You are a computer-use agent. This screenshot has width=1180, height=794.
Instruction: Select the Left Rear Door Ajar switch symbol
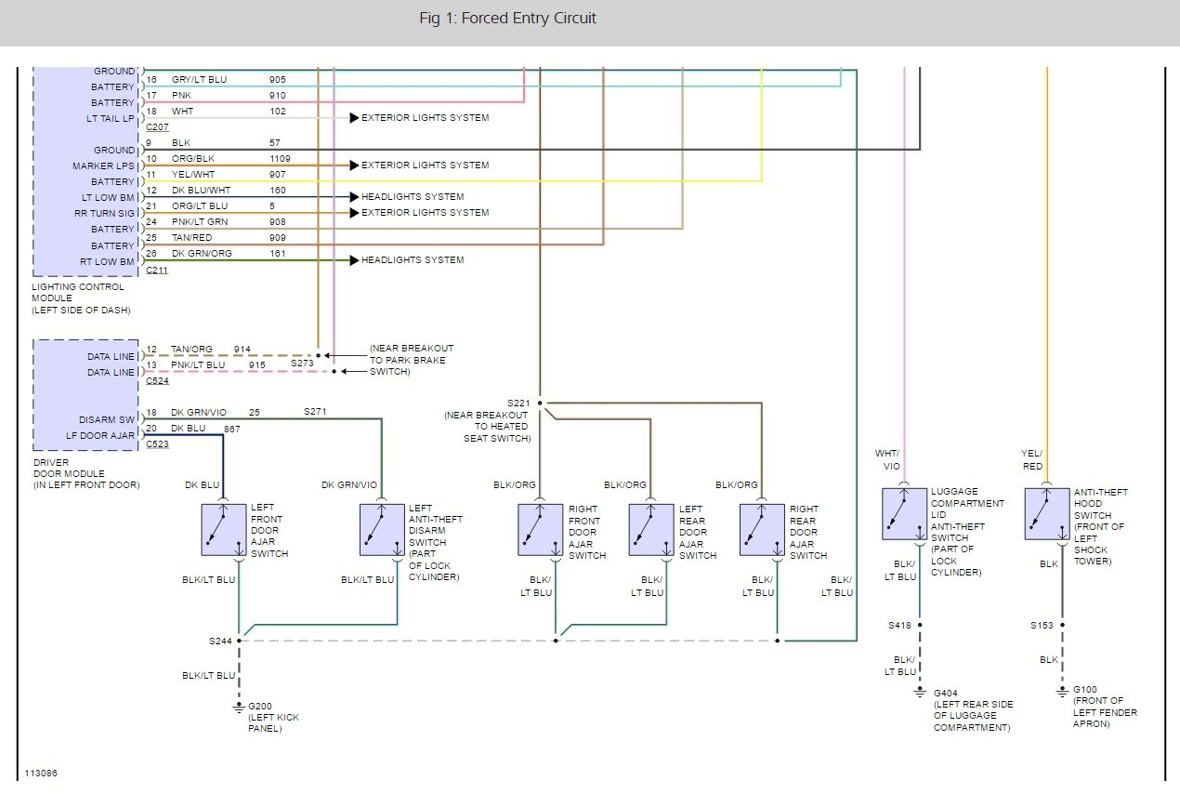pyautogui.click(x=651, y=530)
